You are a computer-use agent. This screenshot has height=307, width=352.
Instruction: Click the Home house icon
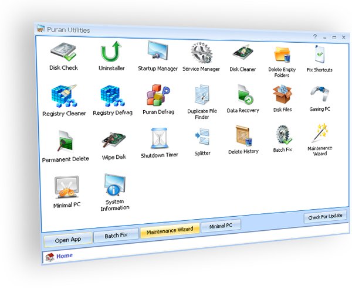click(50, 257)
